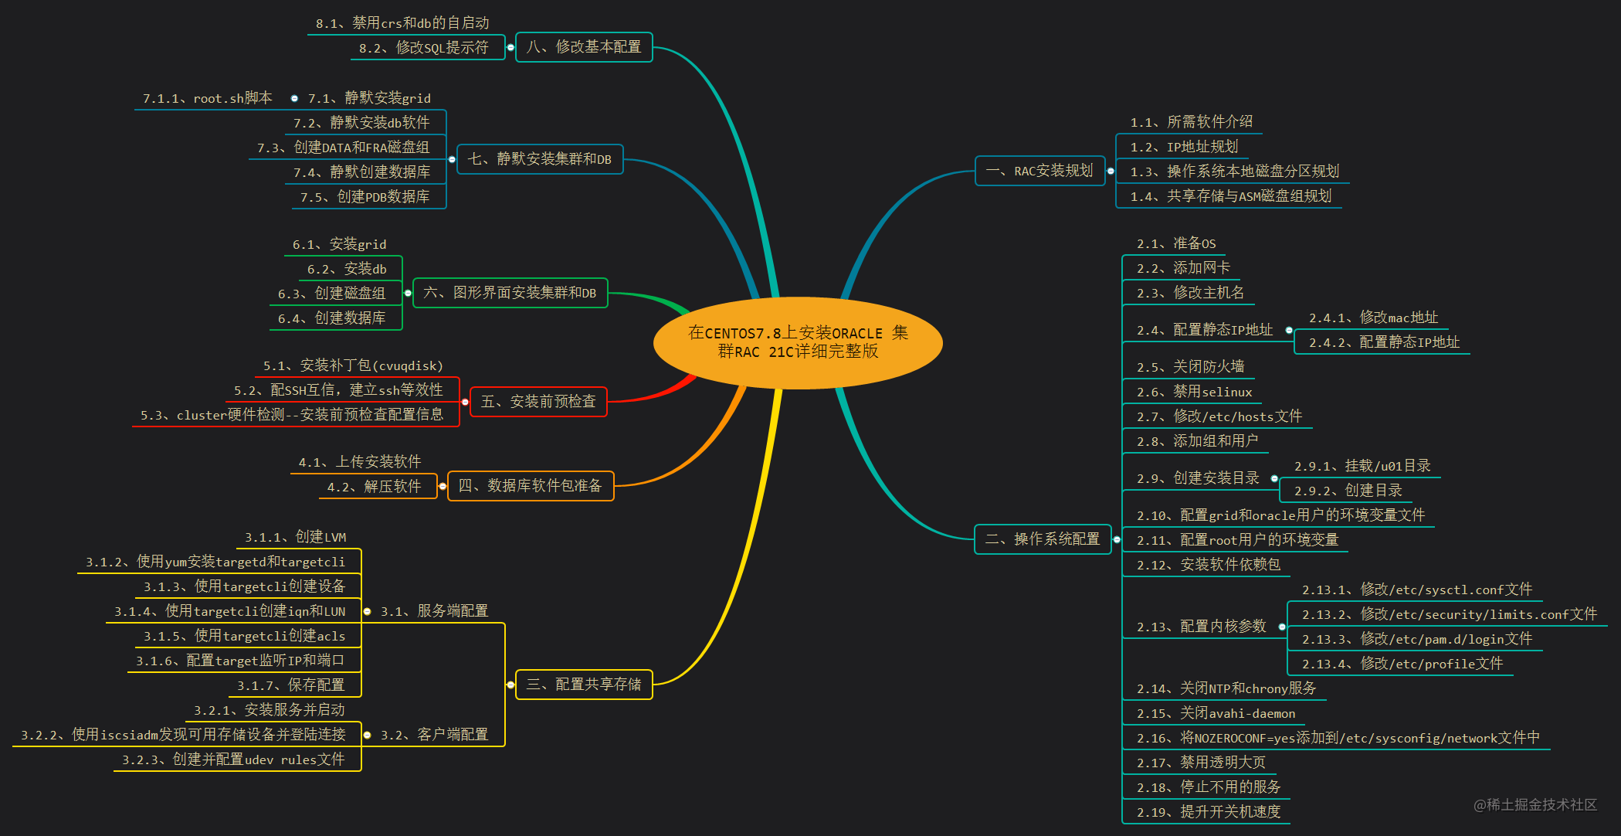Collapse the "7.1、静默安装grid" branch dot
This screenshot has height=836, width=1621.
point(294,98)
